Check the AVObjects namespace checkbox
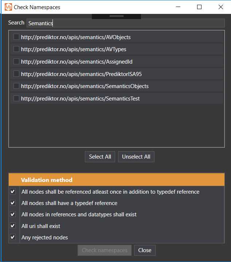 (16, 37)
